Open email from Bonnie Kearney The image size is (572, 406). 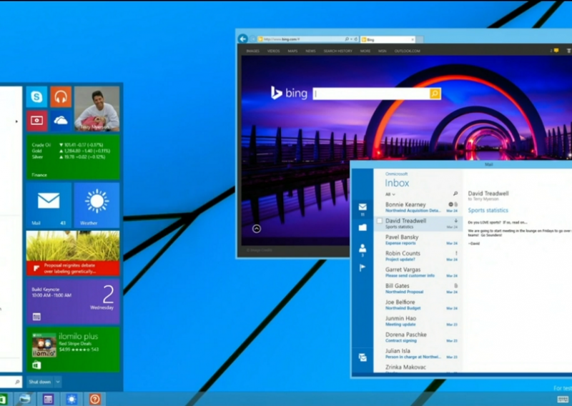(418, 207)
